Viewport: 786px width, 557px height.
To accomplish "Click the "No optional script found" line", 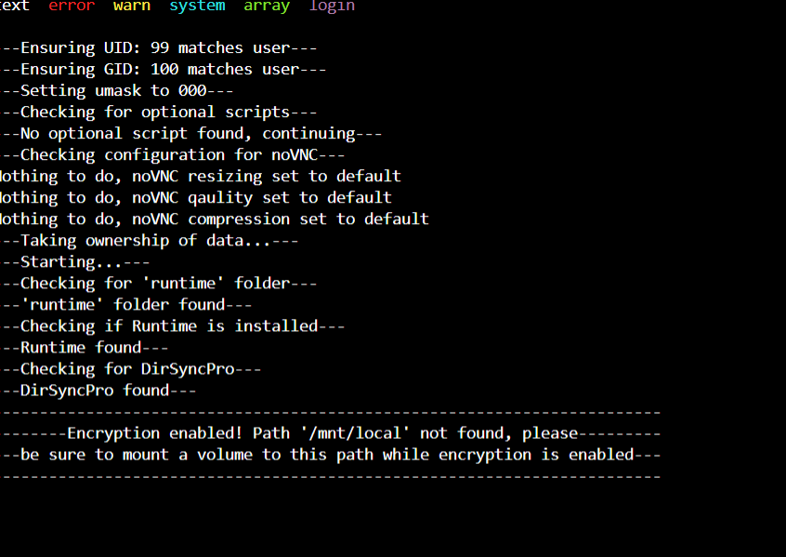I will pos(191,134).
